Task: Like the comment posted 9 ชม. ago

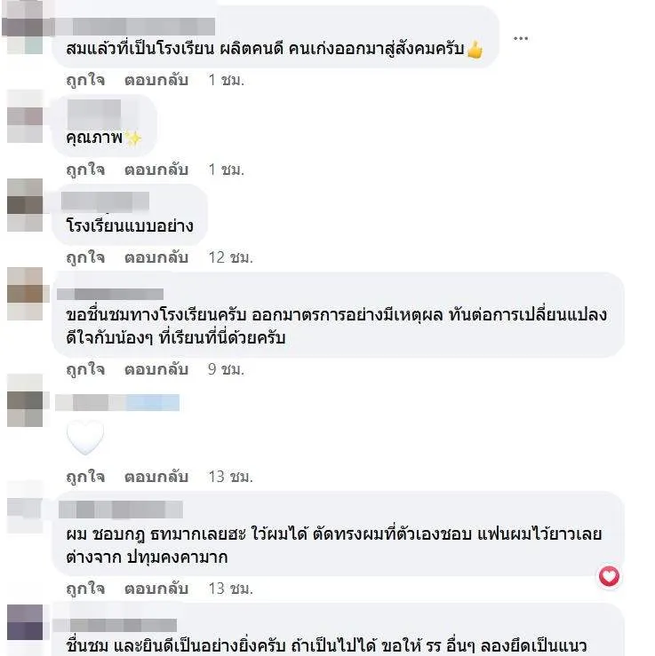Action: (x=85, y=369)
